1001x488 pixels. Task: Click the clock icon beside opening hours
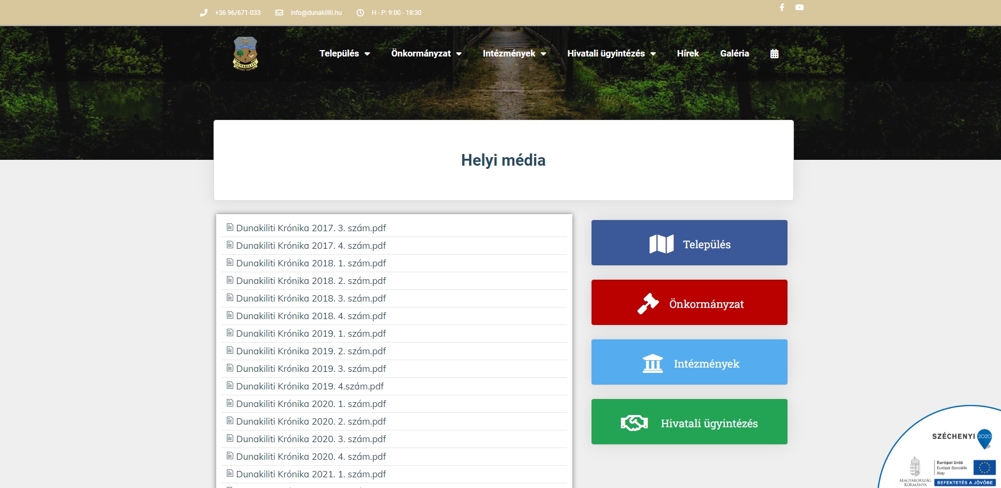(360, 13)
